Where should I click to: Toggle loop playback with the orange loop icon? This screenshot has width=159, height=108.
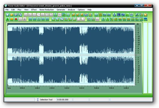point(12,19)
